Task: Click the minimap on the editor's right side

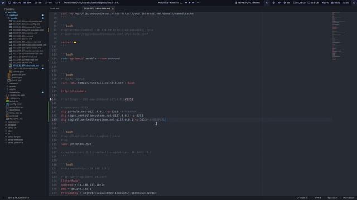Action: pyautogui.click(x=339, y=36)
